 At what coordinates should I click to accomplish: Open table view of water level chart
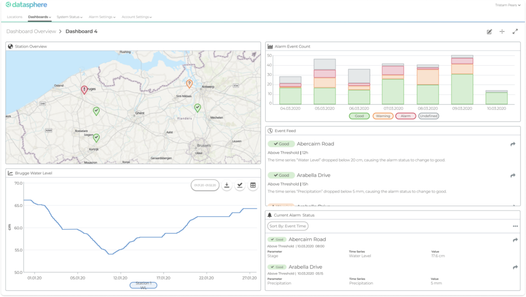(253, 185)
